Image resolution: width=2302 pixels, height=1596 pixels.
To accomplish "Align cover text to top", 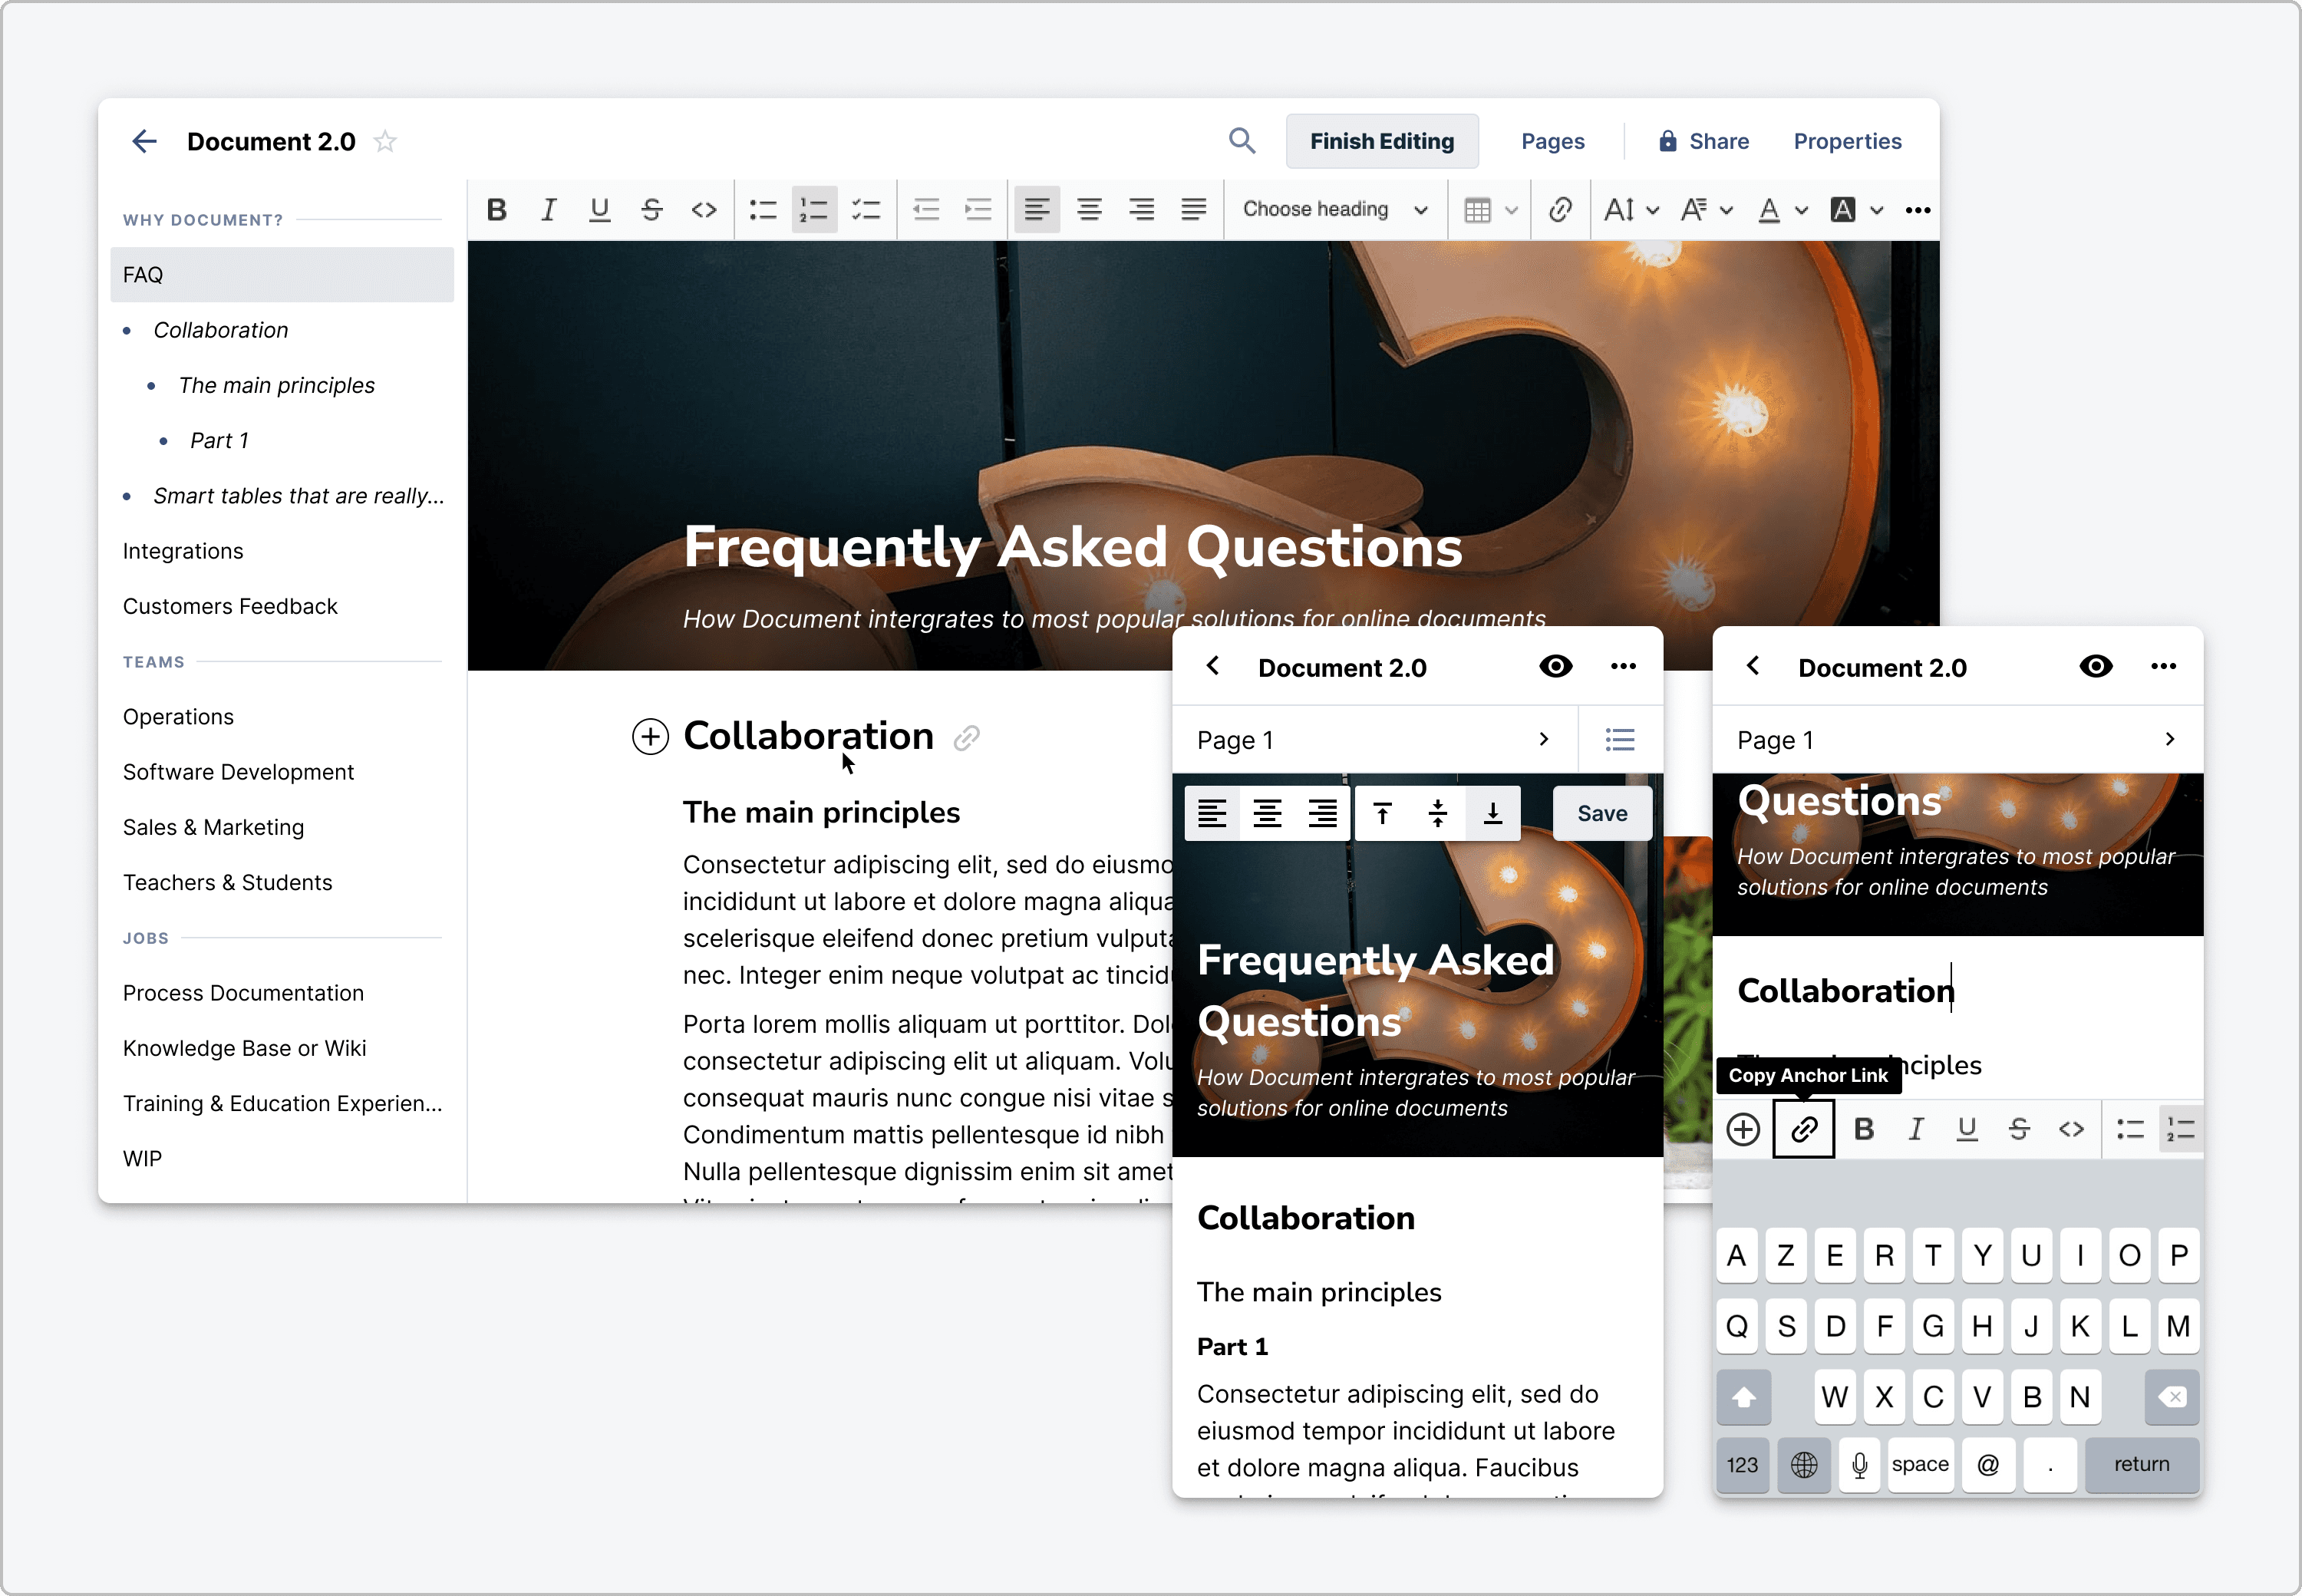I will pyautogui.click(x=1382, y=814).
